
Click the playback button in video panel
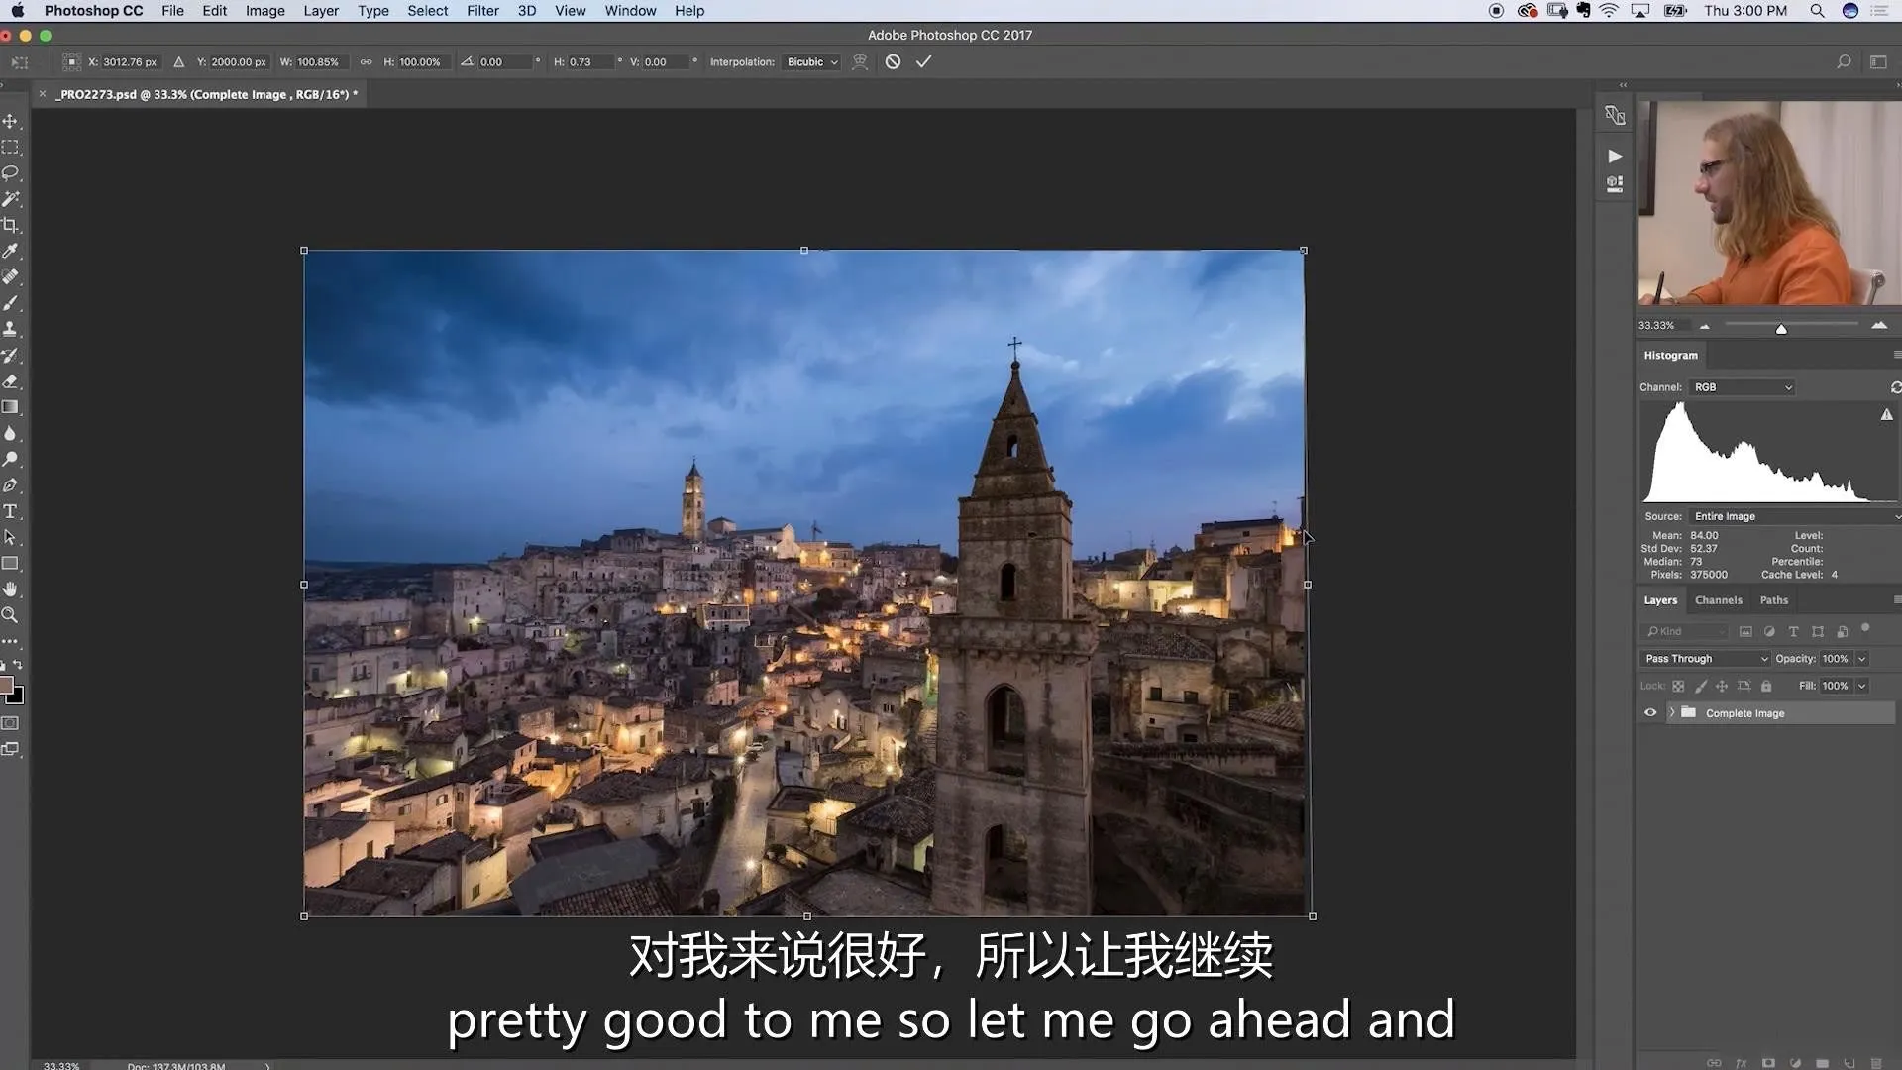pos(1614,156)
